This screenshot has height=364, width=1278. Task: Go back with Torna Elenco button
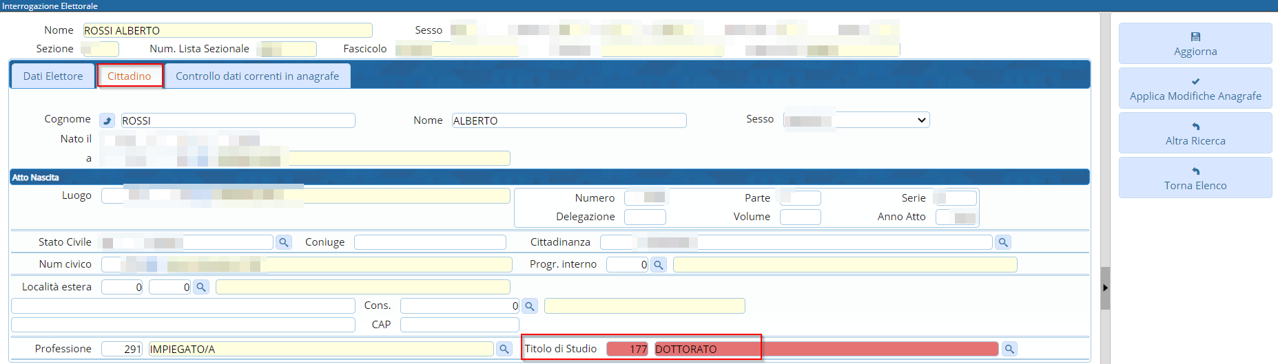[x=1195, y=178]
